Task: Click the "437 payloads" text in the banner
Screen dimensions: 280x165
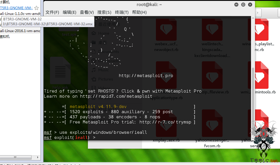Action: click(85, 117)
